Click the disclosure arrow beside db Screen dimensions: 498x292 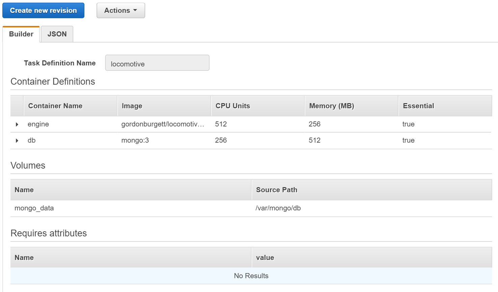[17, 140]
